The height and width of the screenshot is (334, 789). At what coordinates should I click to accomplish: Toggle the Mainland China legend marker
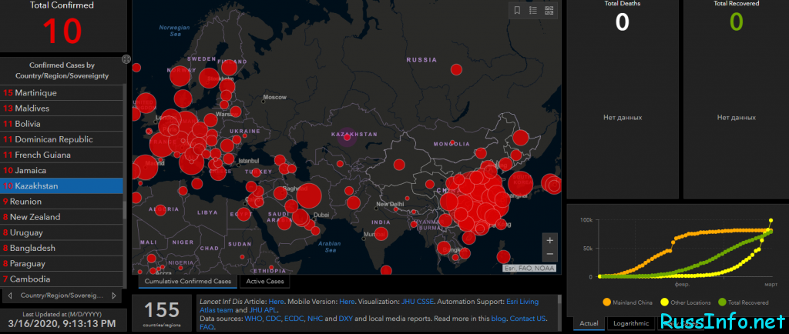pyautogui.click(x=606, y=302)
